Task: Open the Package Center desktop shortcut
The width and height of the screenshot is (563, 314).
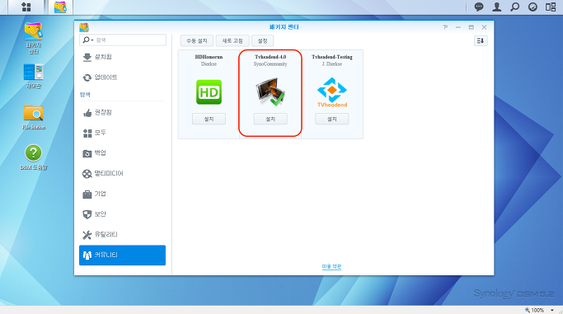Action: tap(34, 38)
